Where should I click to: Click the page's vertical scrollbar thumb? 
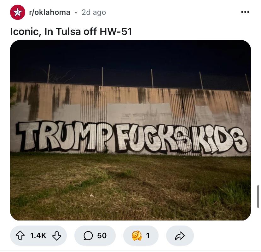pyautogui.click(x=258, y=197)
